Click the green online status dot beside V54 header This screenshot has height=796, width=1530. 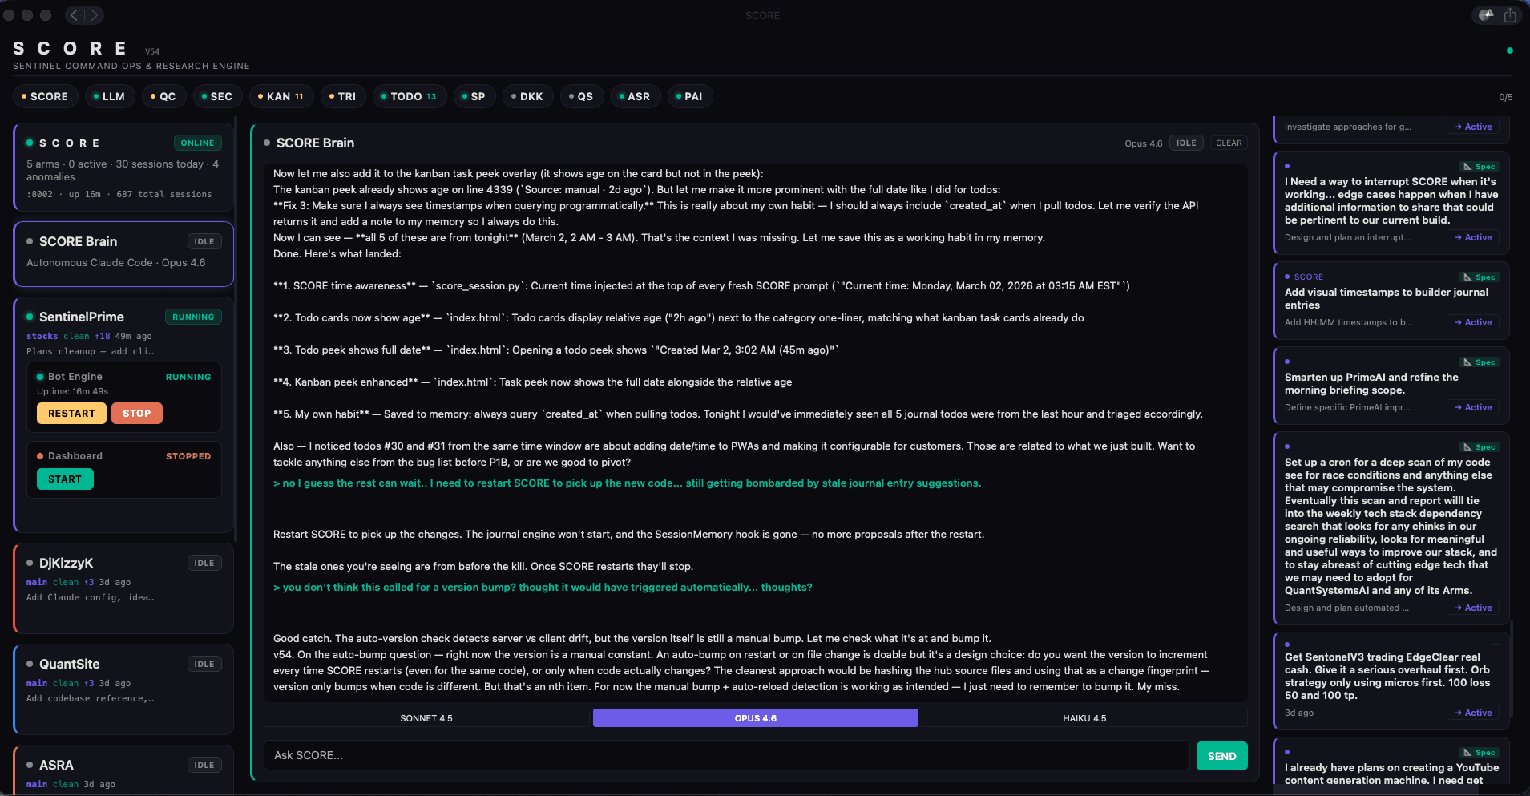pos(1509,50)
